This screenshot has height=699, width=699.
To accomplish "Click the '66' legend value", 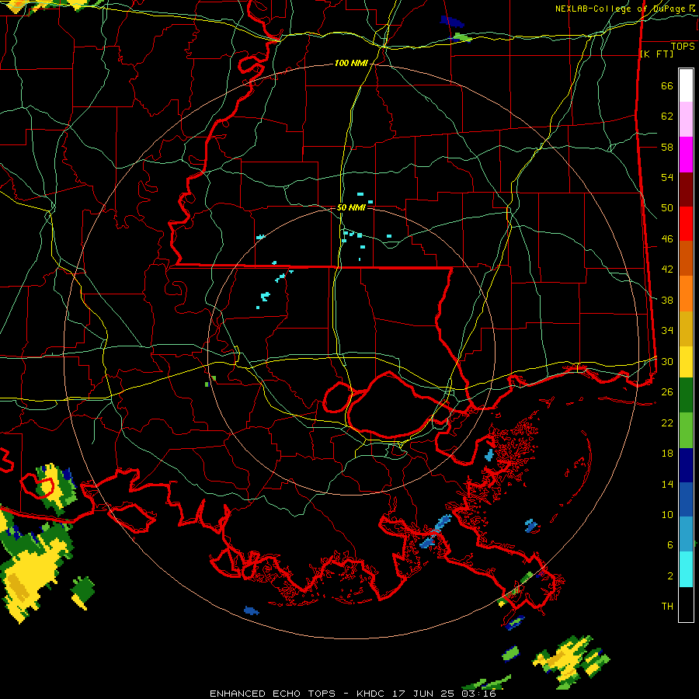I will pyautogui.click(x=667, y=85).
